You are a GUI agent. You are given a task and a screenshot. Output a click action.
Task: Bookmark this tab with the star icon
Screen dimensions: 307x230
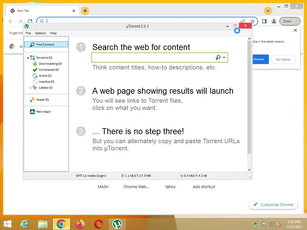click(x=252, y=21)
